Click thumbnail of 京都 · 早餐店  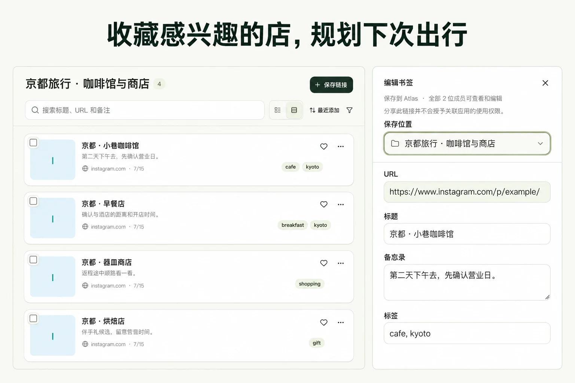[x=53, y=218]
